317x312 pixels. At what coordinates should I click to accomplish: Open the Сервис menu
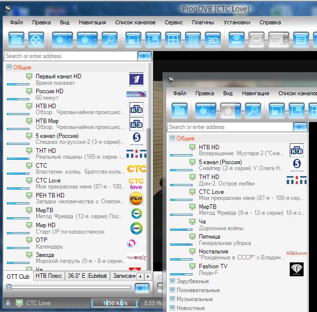pyautogui.click(x=174, y=22)
